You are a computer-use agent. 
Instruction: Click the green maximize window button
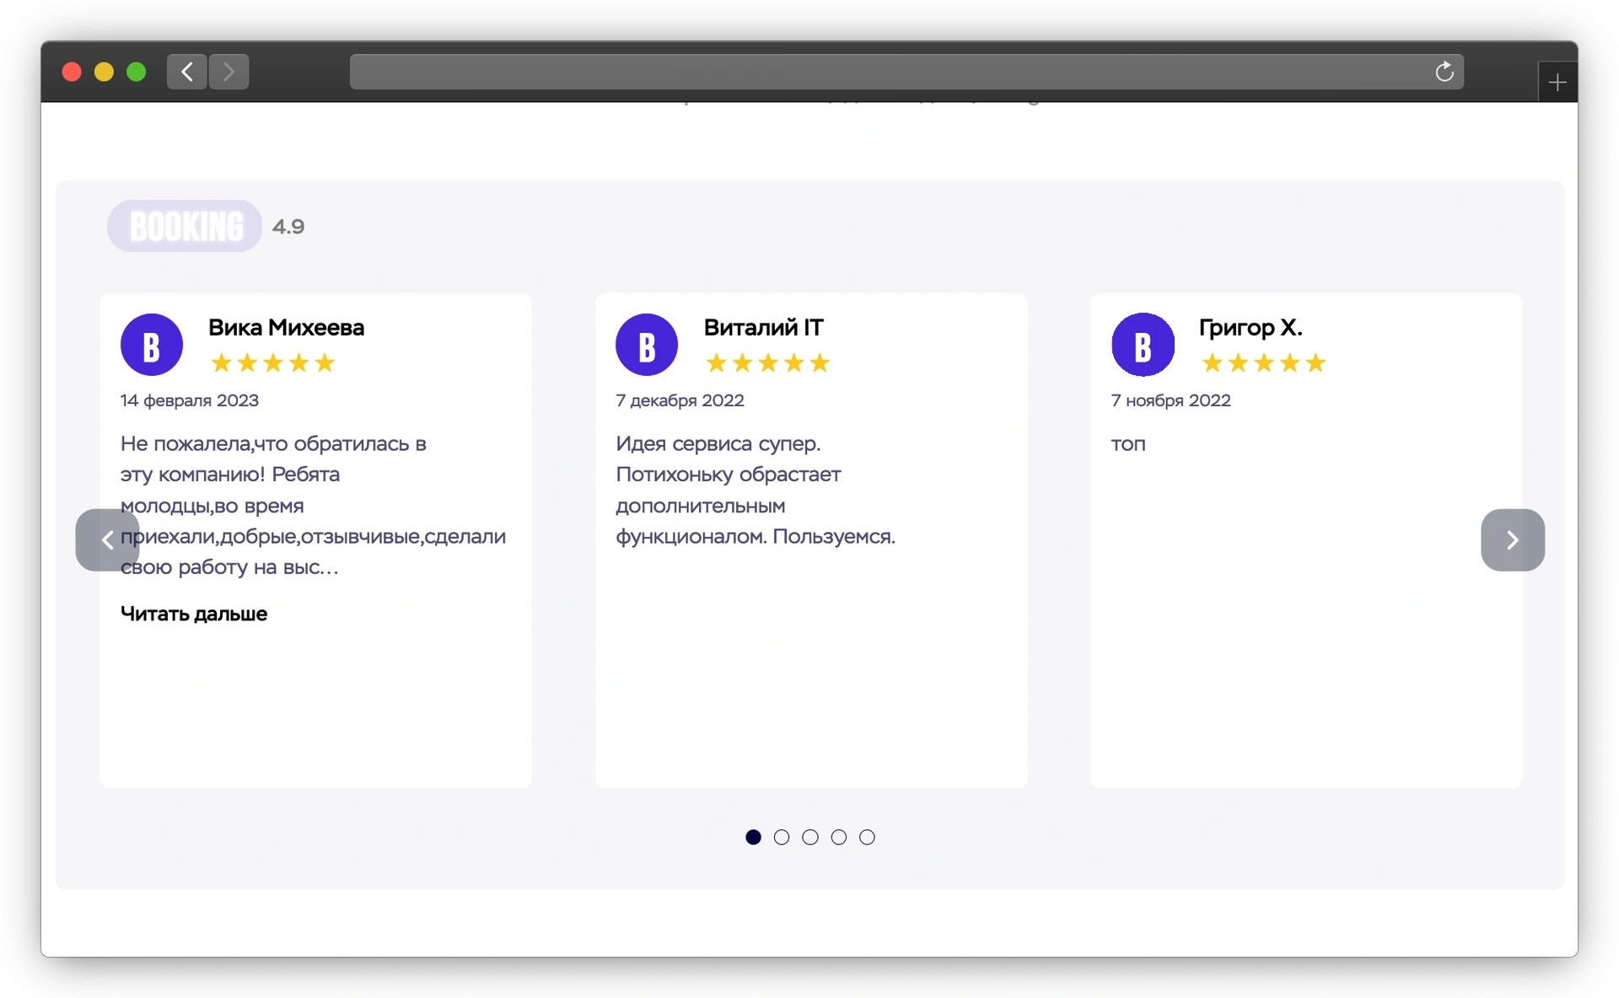point(136,72)
